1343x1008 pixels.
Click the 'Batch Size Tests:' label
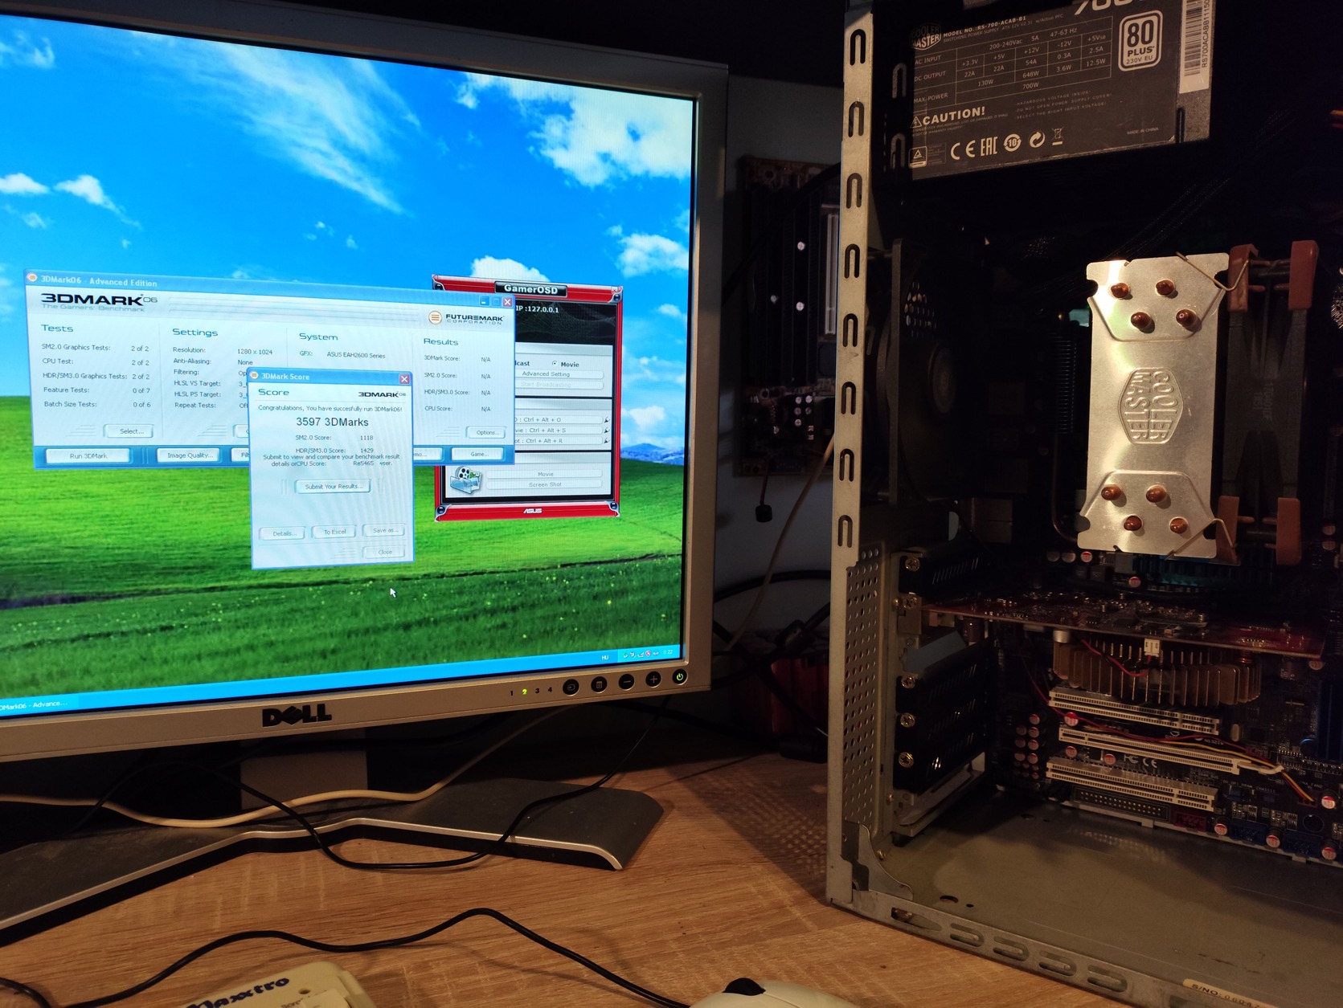(x=70, y=404)
